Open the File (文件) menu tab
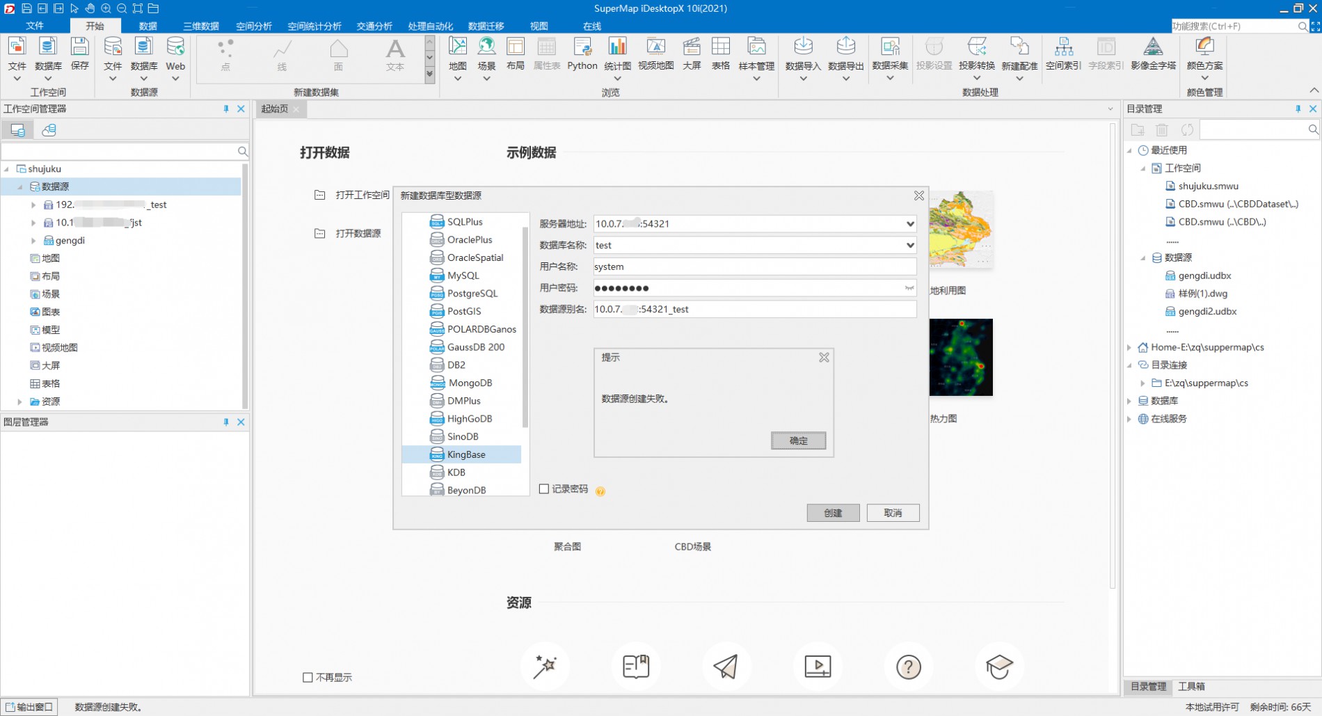 point(35,26)
